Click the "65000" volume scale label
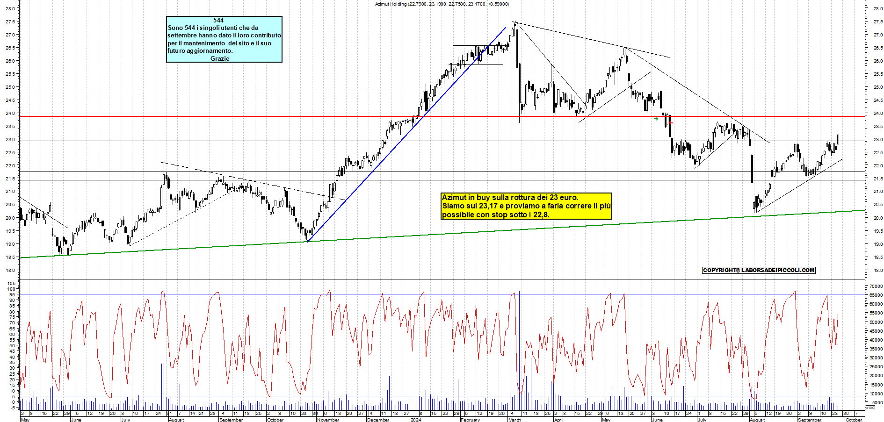The height and width of the screenshot is (422, 884). click(876, 295)
